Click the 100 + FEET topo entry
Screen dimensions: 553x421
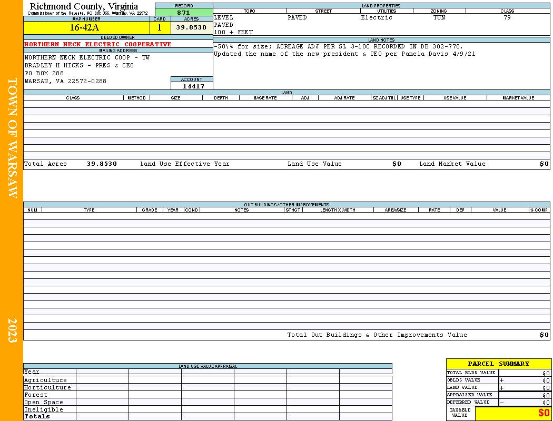(x=233, y=33)
